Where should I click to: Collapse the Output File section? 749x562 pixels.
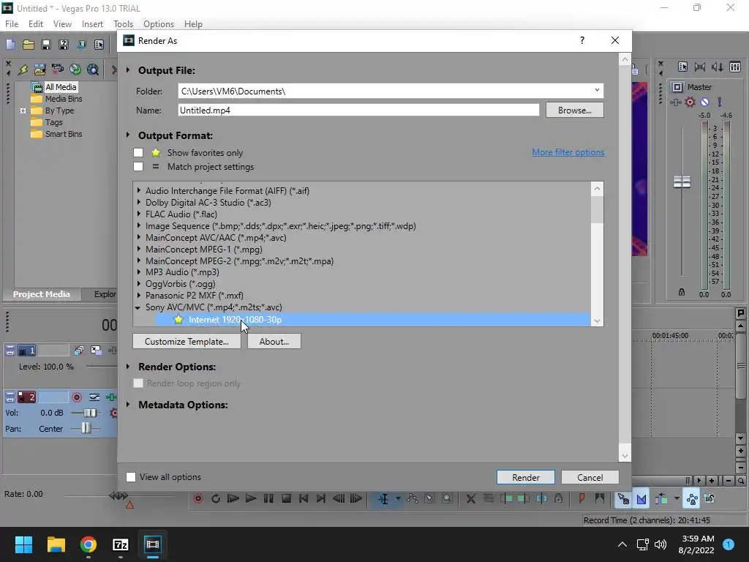coord(128,70)
